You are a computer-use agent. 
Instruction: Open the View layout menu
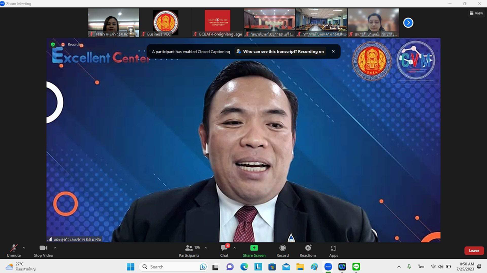pos(476,13)
